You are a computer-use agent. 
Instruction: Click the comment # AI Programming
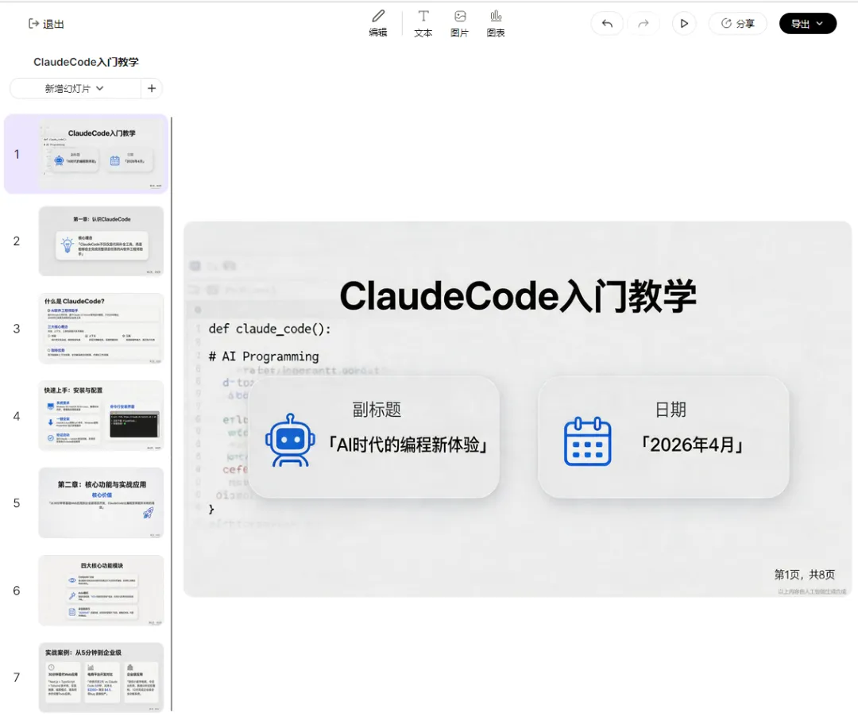pos(264,356)
